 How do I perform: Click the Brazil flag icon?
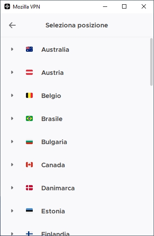[x=29, y=118]
